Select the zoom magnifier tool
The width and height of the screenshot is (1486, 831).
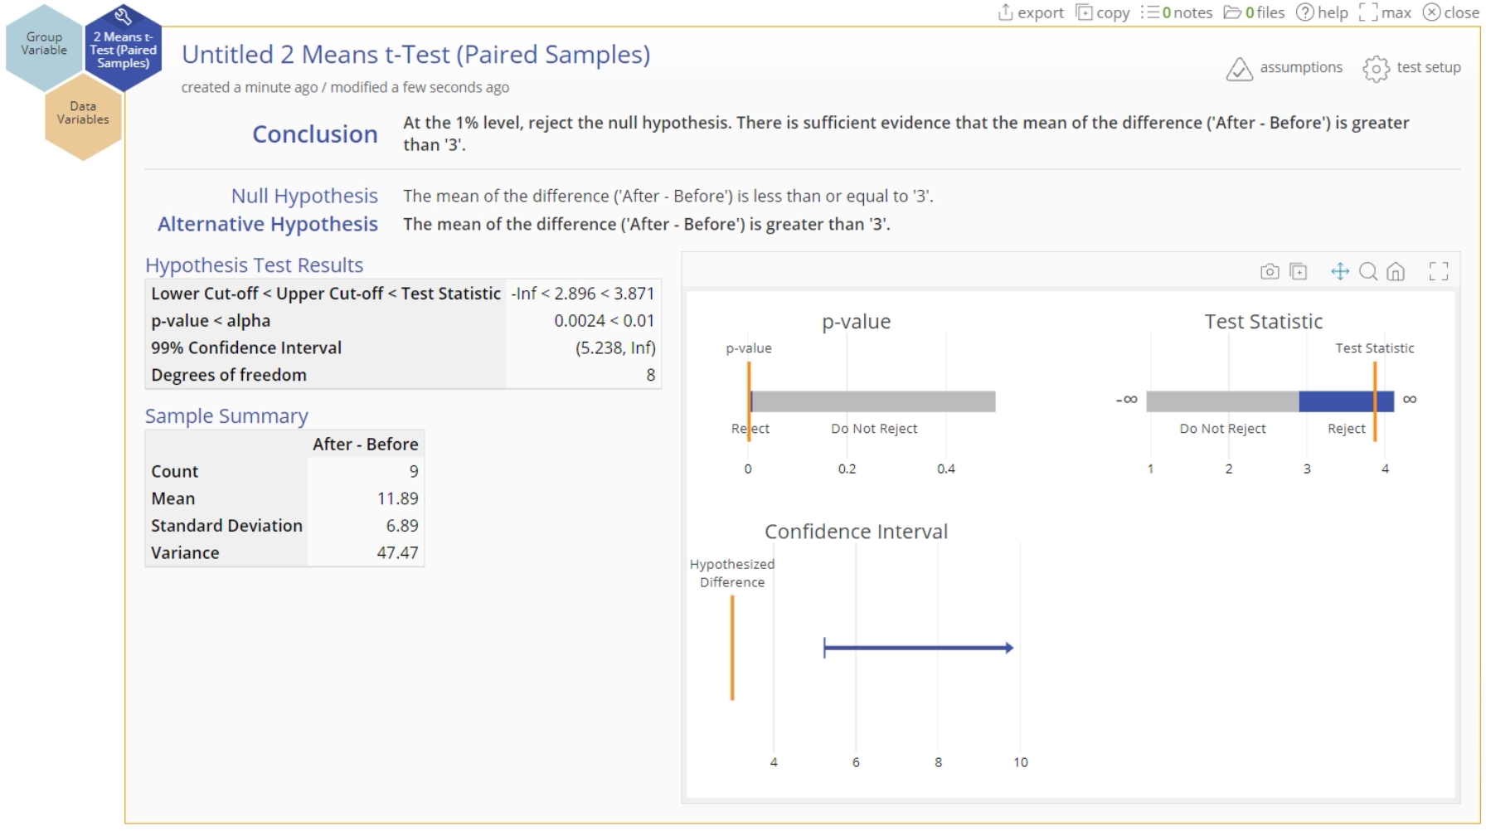coord(1368,272)
